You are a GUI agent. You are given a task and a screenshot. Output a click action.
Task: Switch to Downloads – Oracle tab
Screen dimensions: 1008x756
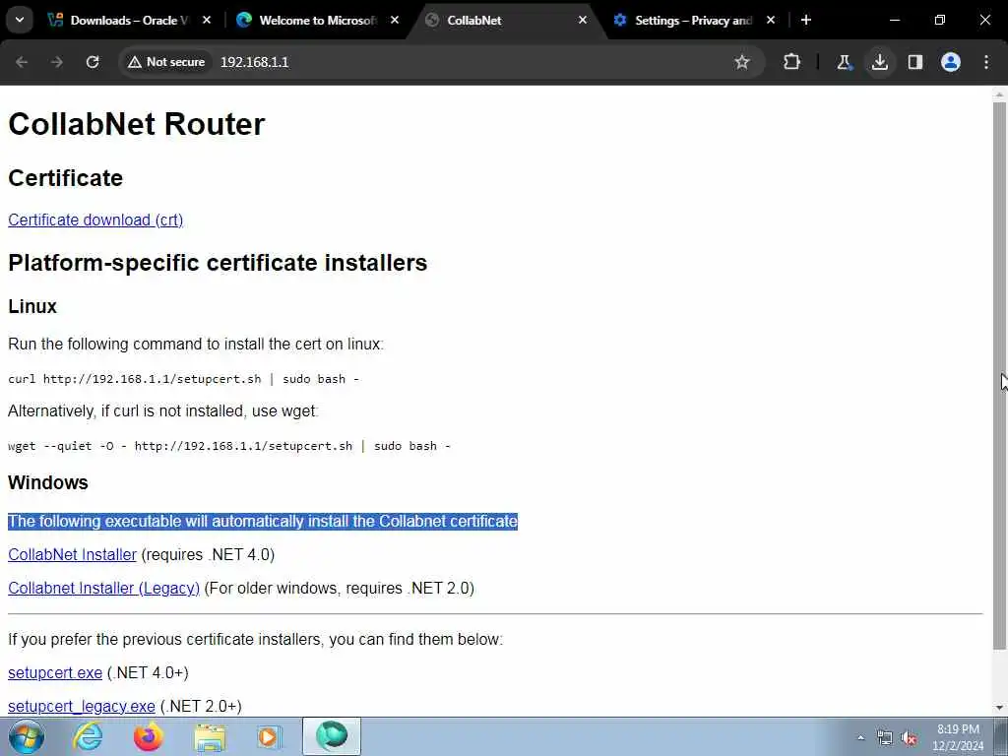(129, 20)
